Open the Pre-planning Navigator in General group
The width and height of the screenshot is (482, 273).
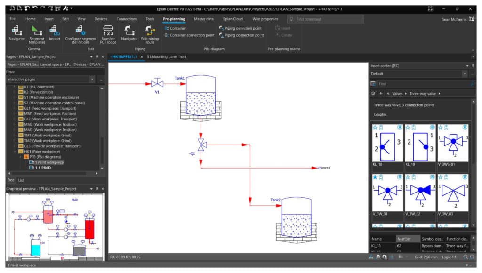pyautogui.click(x=16, y=33)
